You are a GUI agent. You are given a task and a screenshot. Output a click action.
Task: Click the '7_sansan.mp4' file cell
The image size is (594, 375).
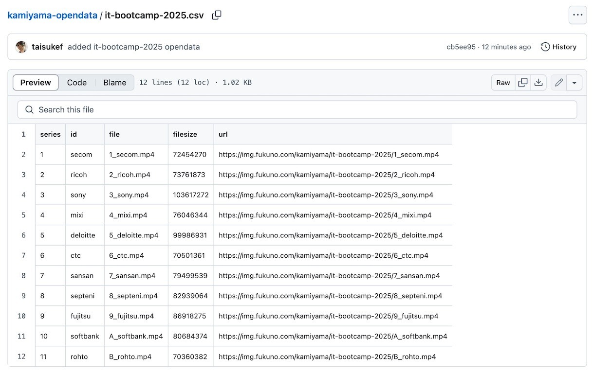(136, 276)
